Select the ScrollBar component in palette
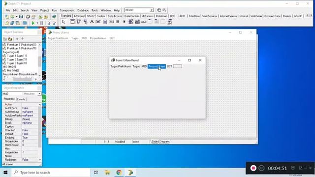Screen dimensions: 315x177 144,22
